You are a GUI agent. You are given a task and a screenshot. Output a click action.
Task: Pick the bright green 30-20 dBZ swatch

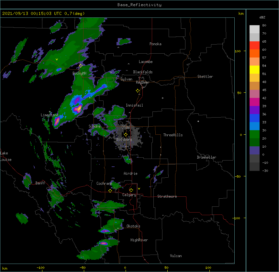pos(254,134)
